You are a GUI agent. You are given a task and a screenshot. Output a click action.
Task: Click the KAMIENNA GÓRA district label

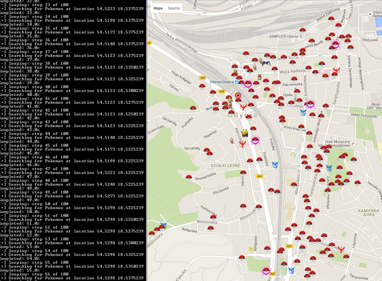[369, 213]
